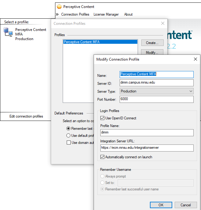Screen dimensions: 201x210
Task: Open the About menu
Action: [128, 14]
